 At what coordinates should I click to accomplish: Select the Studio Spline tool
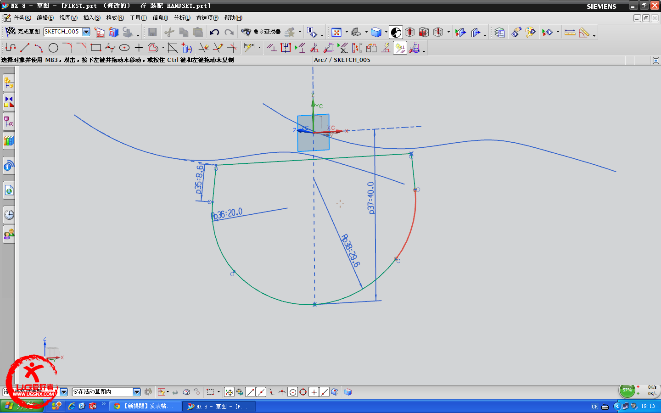click(110, 47)
